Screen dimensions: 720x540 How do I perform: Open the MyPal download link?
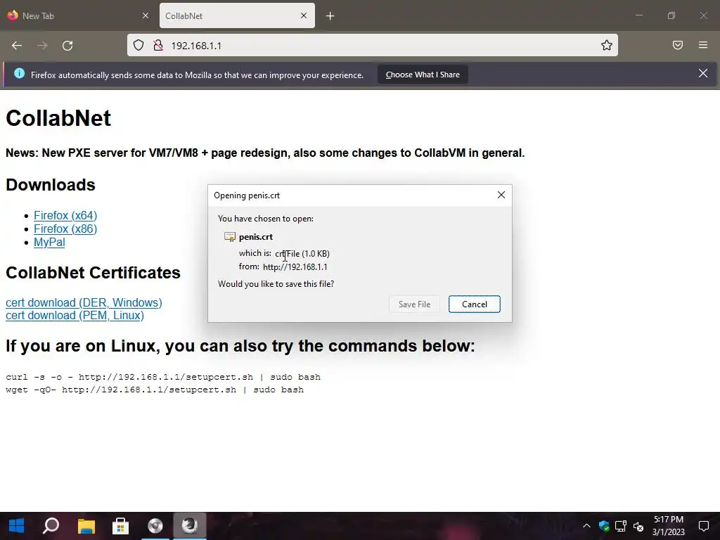click(x=49, y=242)
